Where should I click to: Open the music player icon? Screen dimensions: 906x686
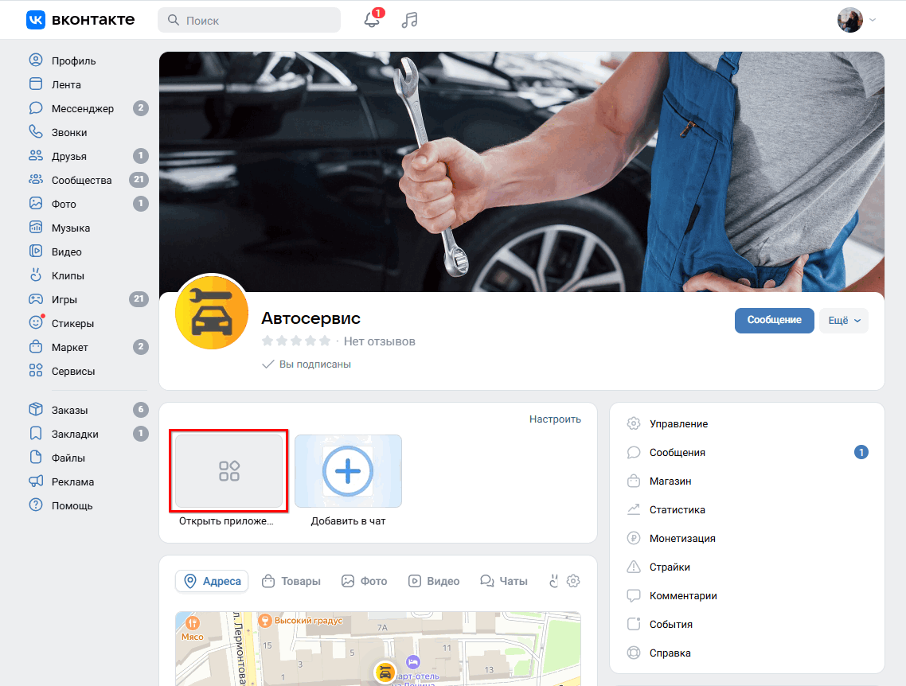click(x=409, y=20)
